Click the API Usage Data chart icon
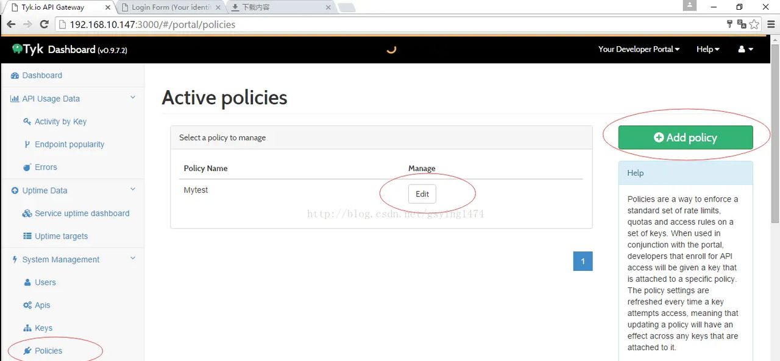 click(x=15, y=99)
